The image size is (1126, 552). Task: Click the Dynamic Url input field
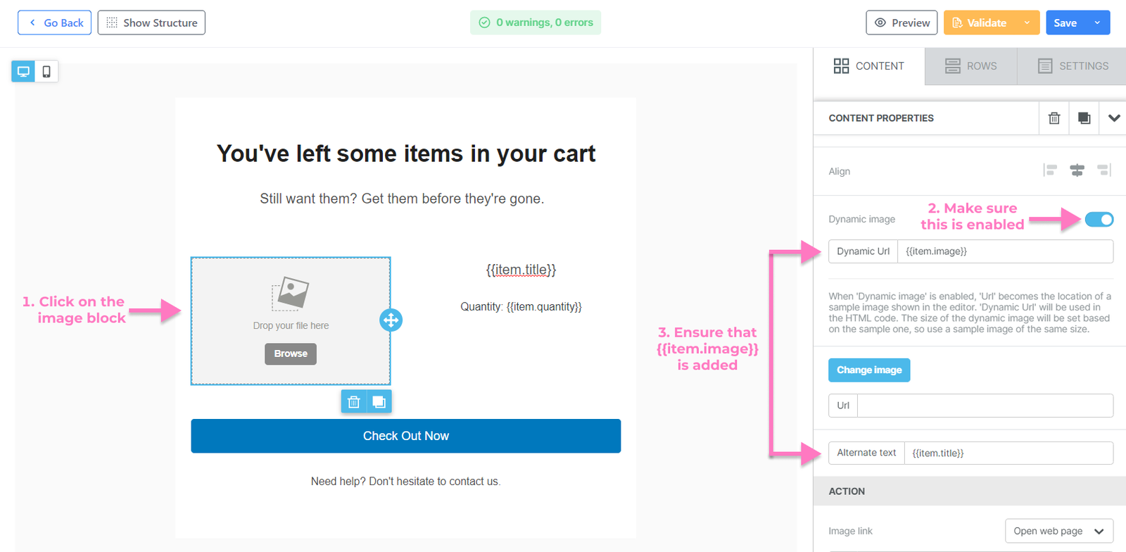1004,251
